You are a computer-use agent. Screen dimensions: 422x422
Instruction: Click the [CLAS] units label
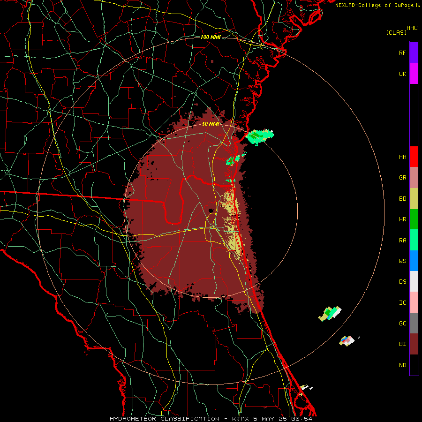(x=396, y=32)
